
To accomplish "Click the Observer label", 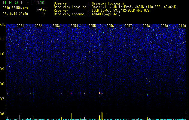I will (x=61, y=3).
